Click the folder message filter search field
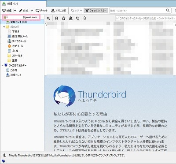This screenshot has height=164, width=176. (x=145, y=19)
